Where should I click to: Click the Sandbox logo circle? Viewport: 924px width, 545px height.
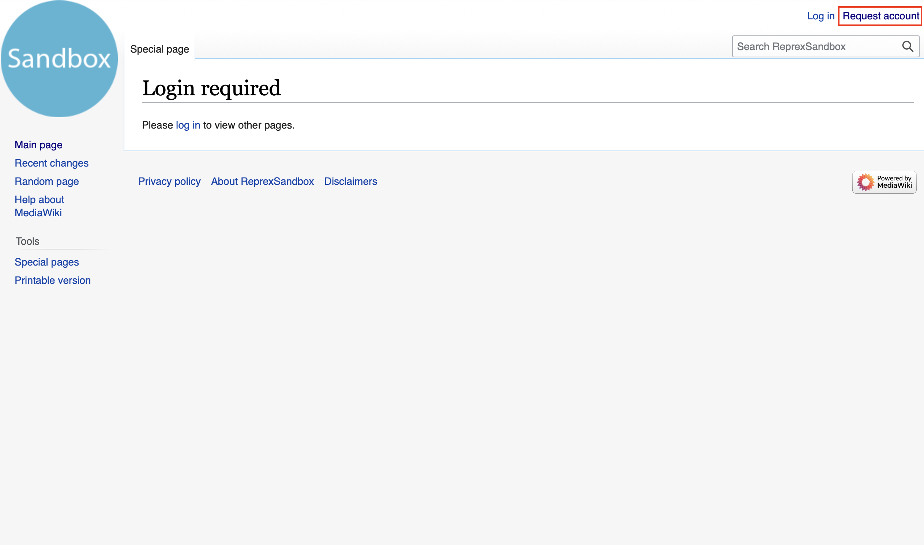[x=59, y=59]
